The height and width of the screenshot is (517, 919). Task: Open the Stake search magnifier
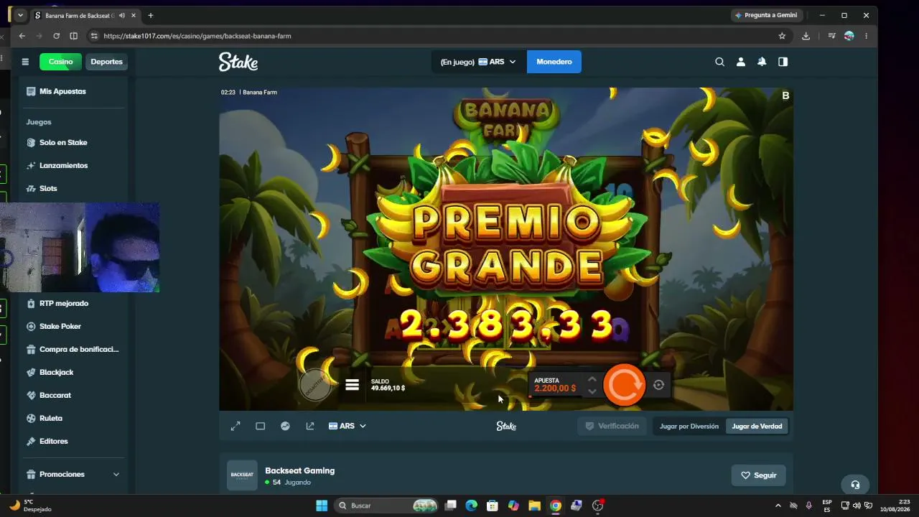[719, 62]
